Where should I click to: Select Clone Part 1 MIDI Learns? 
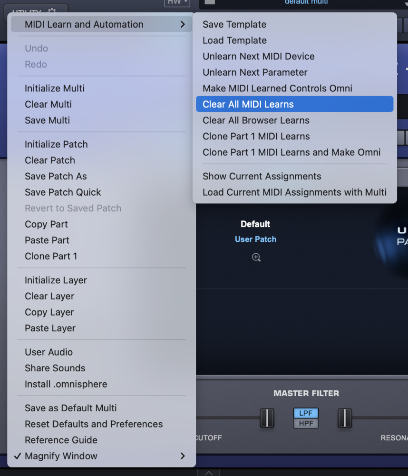pos(294,136)
